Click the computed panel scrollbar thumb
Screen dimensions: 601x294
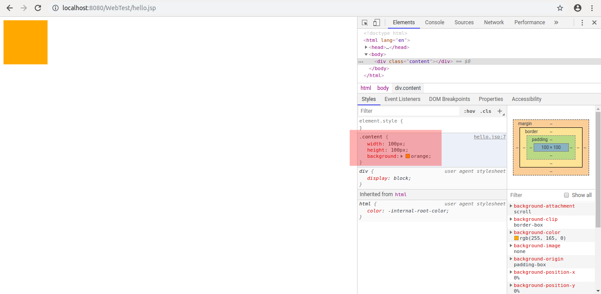(x=598, y=170)
